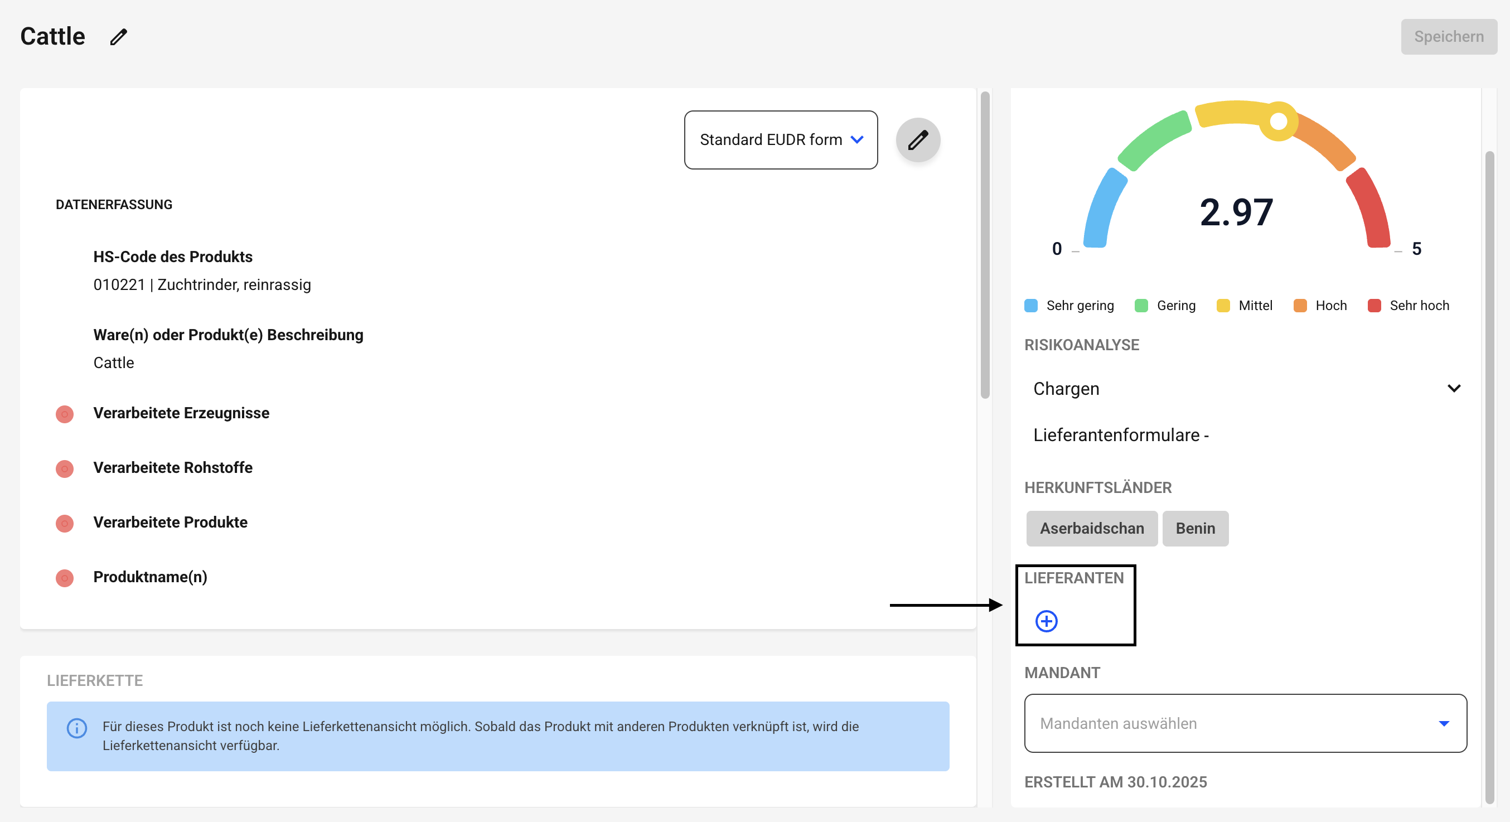The width and height of the screenshot is (1510, 822).
Task: Click the gauge knob on risk meter
Action: tap(1278, 122)
